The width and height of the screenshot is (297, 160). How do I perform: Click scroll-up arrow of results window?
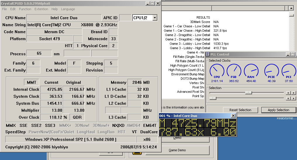click(x=291, y=8)
